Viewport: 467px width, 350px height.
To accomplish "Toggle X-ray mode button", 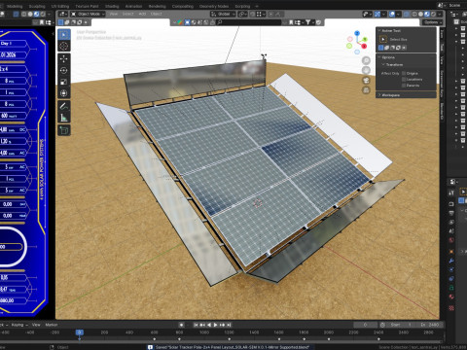I will (407, 14).
